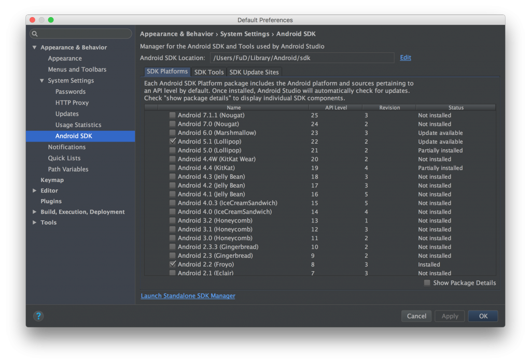Check the Android 5.0 (Lollipop) checkbox

pyautogui.click(x=172, y=150)
